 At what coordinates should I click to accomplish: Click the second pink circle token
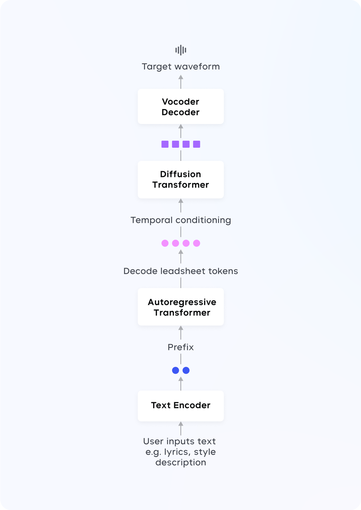pyautogui.click(x=175, y=243)
